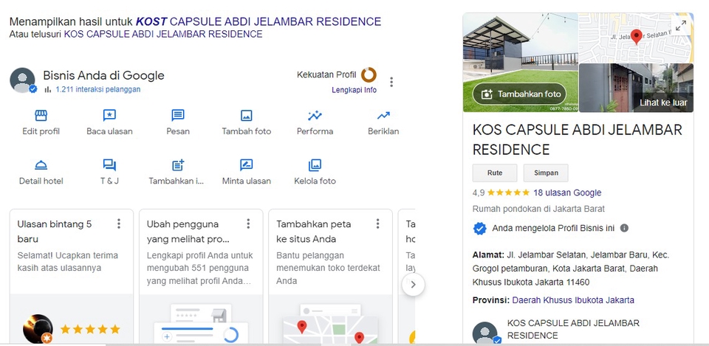Click the Tambah foto icon
Image resolution: width=709 pixels, height=346 pixels.
tap(247, 116)
